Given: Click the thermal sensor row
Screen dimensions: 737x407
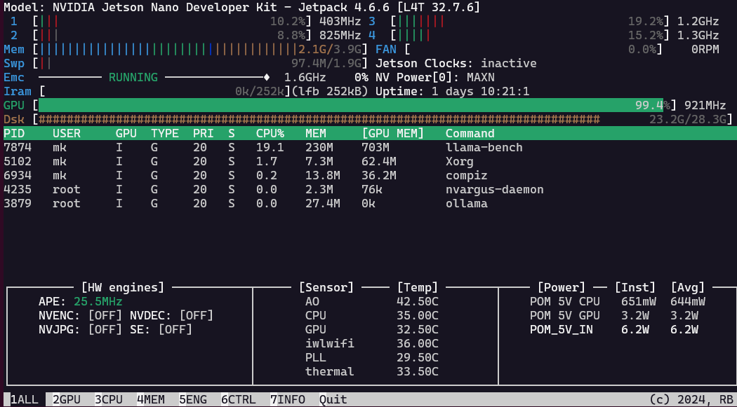Looking at the screenshot, I should [x=372, y=372].
